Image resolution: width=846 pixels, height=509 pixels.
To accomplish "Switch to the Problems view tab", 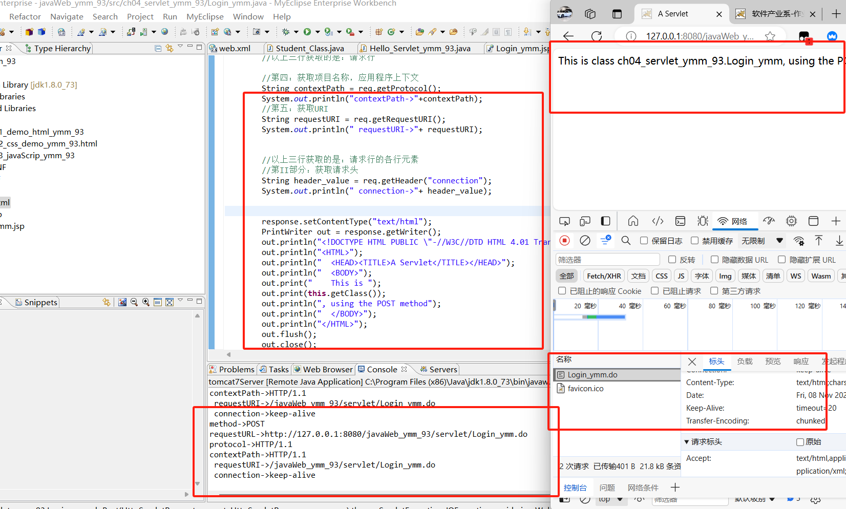I will [232, 369].
